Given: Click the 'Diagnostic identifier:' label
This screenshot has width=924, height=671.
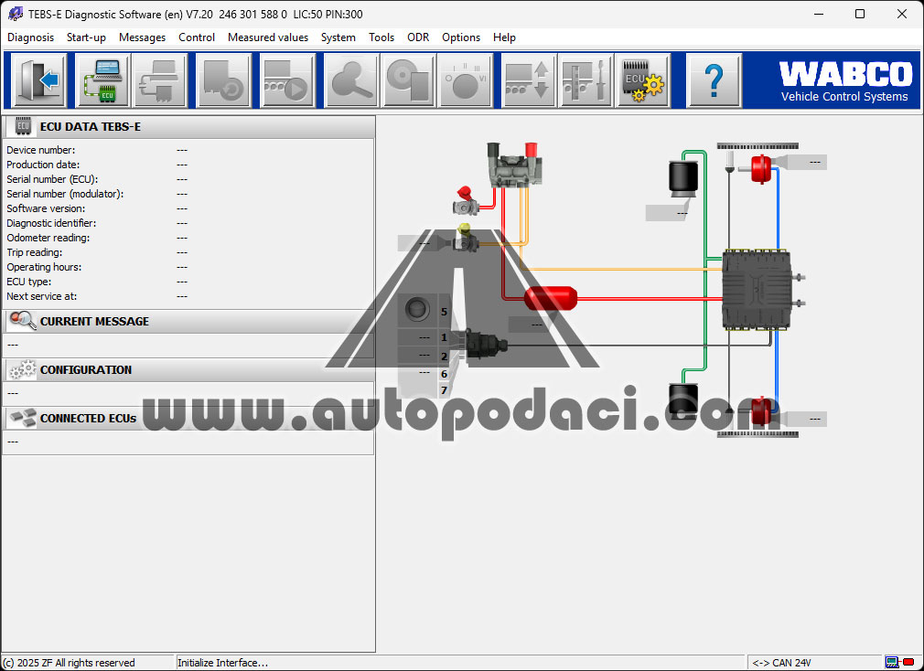Looking at the screenshot, I should click(x=51, y=223).
